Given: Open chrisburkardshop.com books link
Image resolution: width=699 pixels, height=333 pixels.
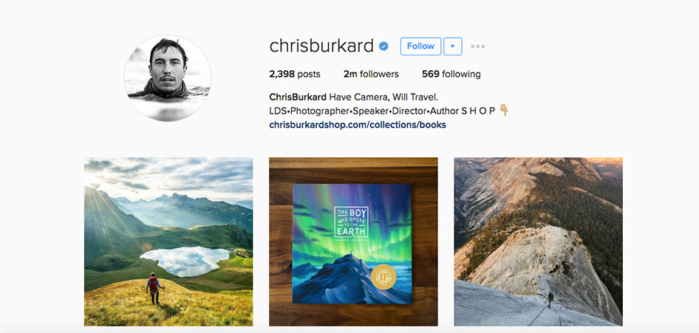Looking at the screenshot, I should (x=358, y=125).
